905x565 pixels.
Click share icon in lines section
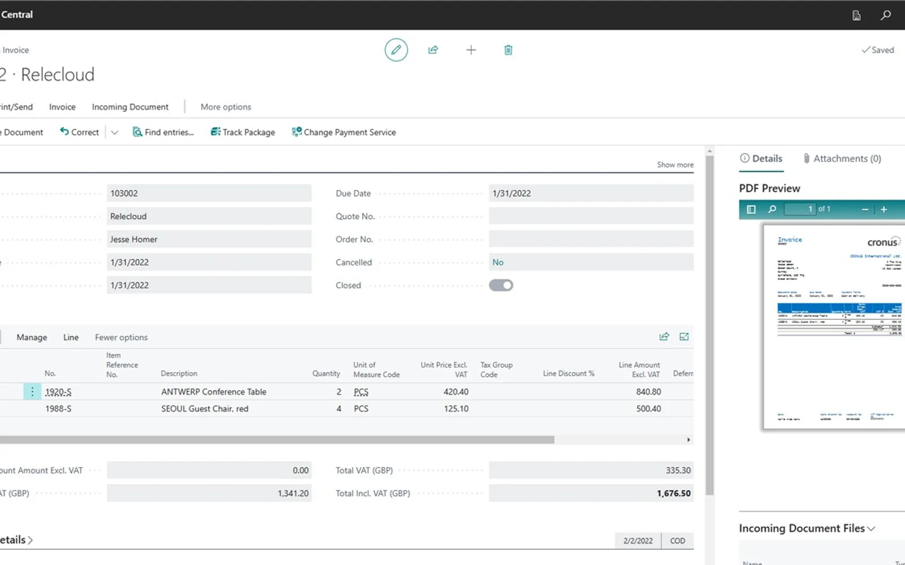pyautogui.click(x=664, y=337)
